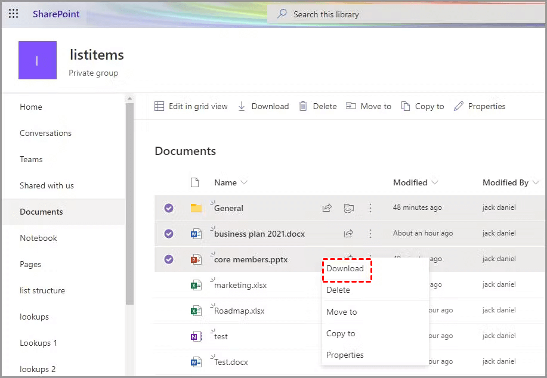Select Move to in the context menu
Screen dimensions: 547x378
click(x=342, y=312)
